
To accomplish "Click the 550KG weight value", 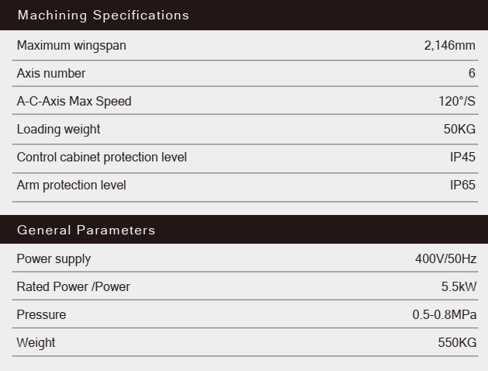I will (457, 343).
